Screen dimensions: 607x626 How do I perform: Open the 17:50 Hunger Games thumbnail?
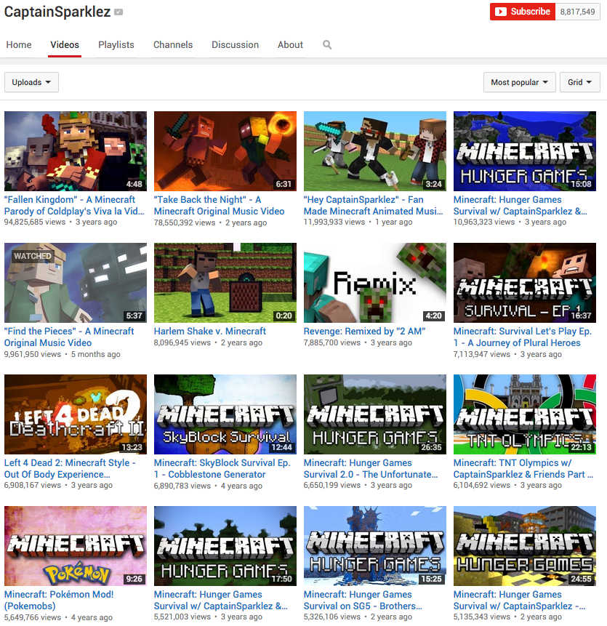(225, 546)
